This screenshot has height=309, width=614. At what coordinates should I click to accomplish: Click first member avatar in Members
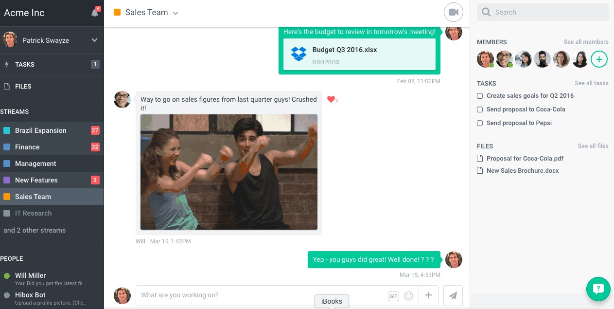coord(485,59)
